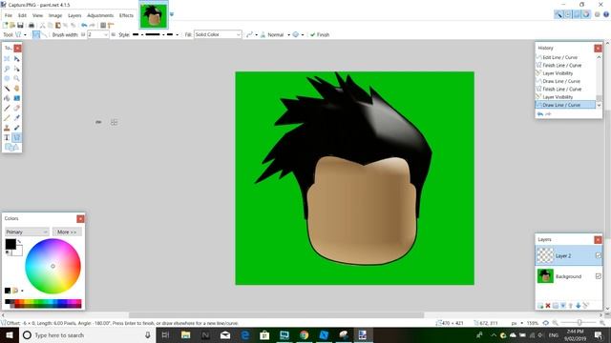Open the Brush width dropdown
The image size is (611, 343).
click(x=106, y=34)
